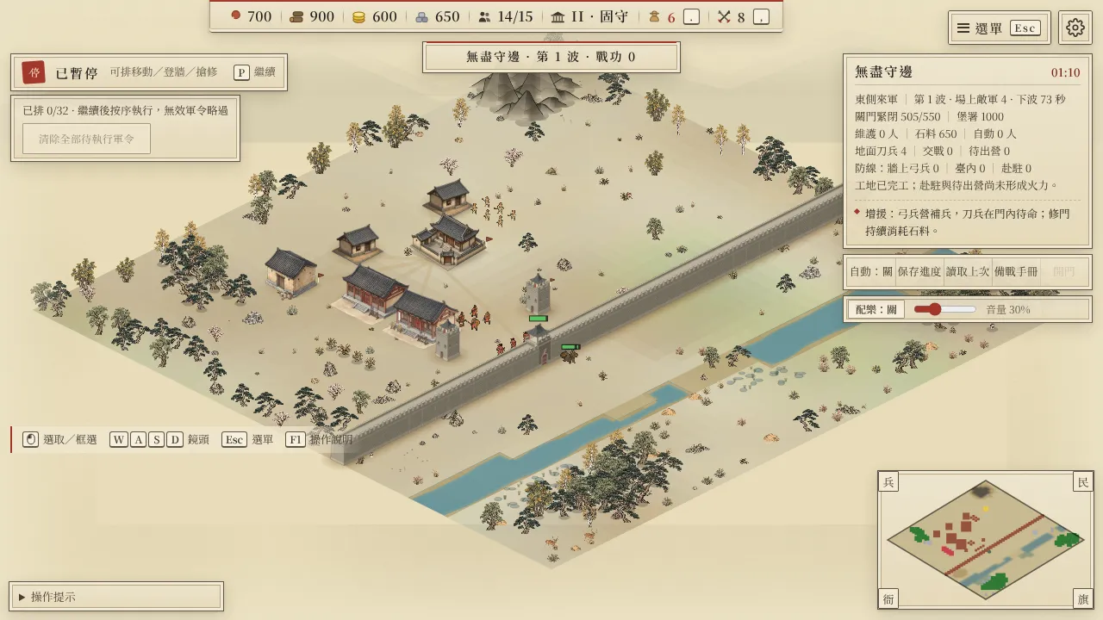Toggle the 民 minimap filter
This screenshot has height=620, width=1103.
[1083, 481]
